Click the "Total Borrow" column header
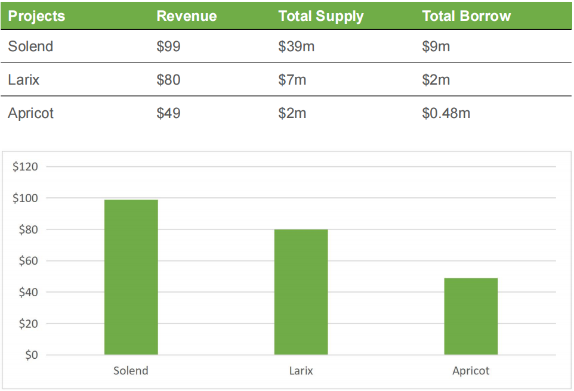 click(467, 16)
